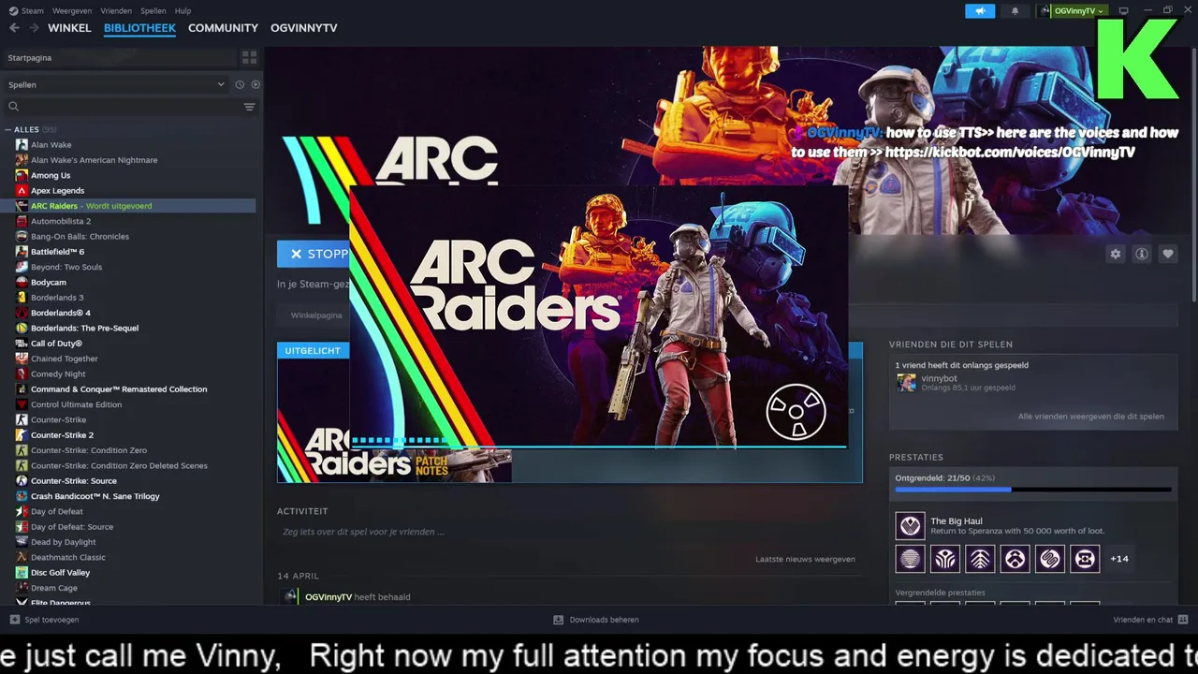The height and width of the screenshot is (674, 1198).
Task: Click the library search field
Action: 129,107
